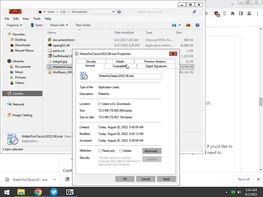Select the tubgirl.jpg image file icon
Image resolution: width=263 pixels, height=197 pixels.
tap(50, 62)
